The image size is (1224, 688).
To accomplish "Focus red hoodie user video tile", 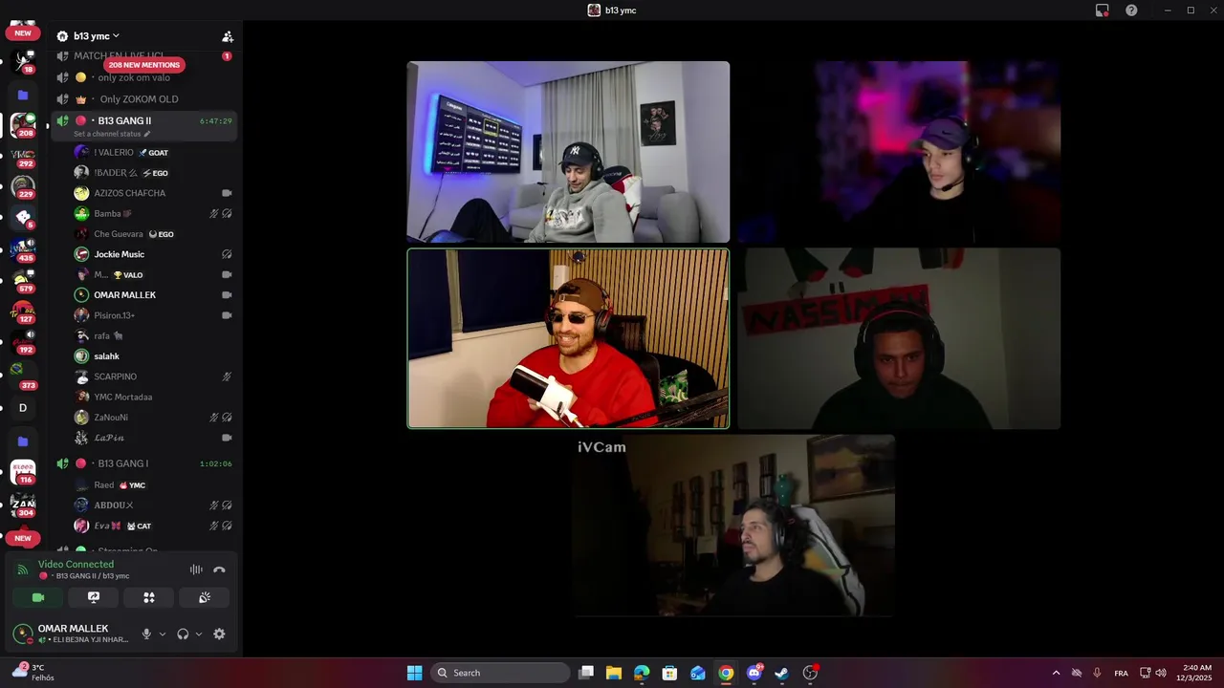I will click(568, 338).
